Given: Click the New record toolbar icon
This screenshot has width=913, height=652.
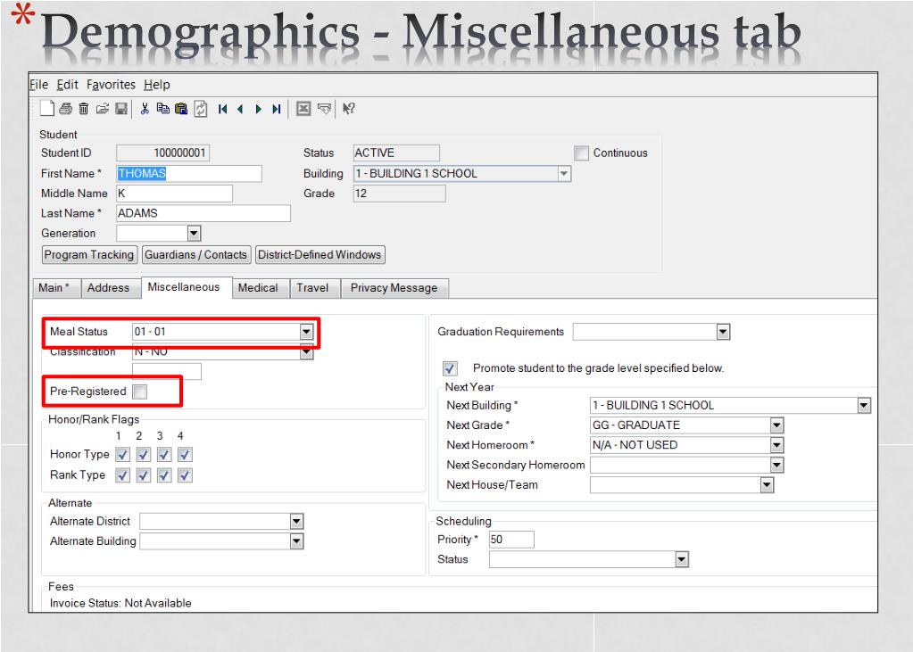Looking at the screenshot, I should (x=47, y=108).
